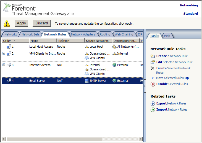The height and width of the screenshot is (143, 202).
Task: Click the Quarantined icon in rule 2 sources
Action: (x=87, y=54)
